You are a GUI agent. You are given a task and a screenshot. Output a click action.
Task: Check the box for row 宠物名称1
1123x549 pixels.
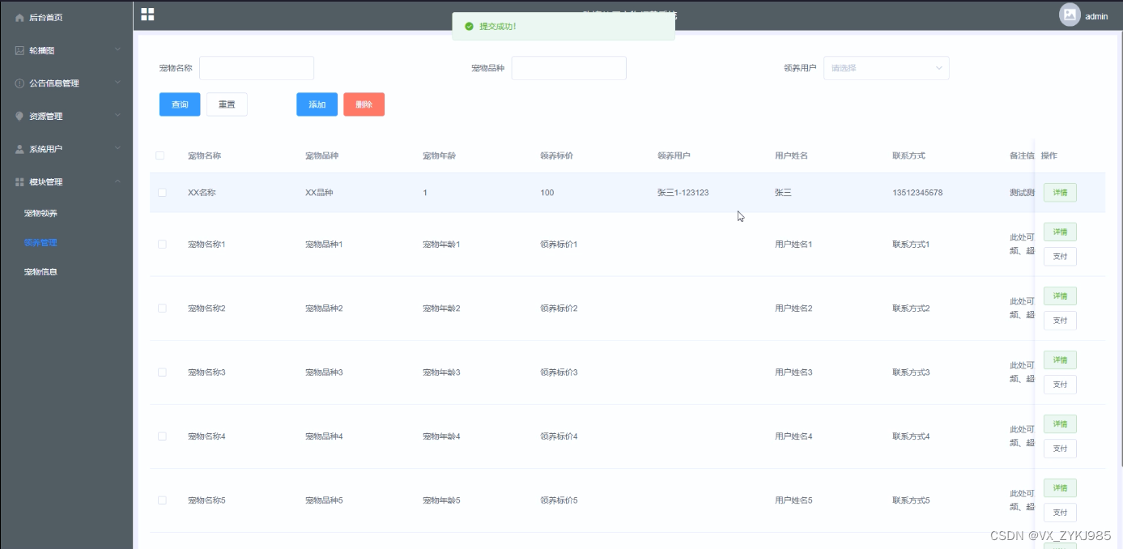click(162, 244)
